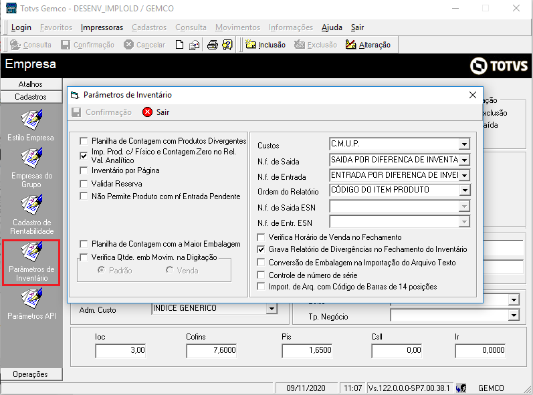
Task: Uncheck Grava Relatório de Divergências no Fechamento
Action: (261, 249)
